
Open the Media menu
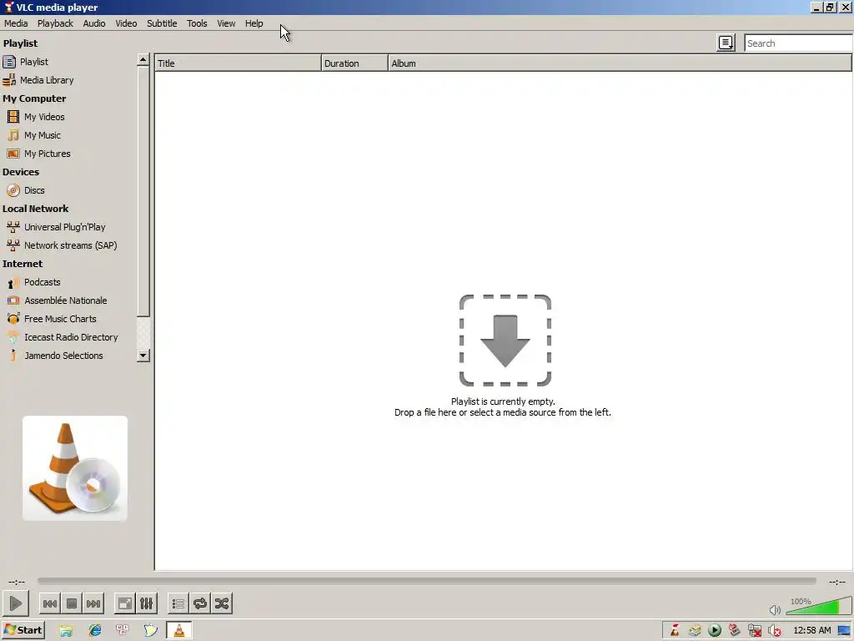(16, 23)
